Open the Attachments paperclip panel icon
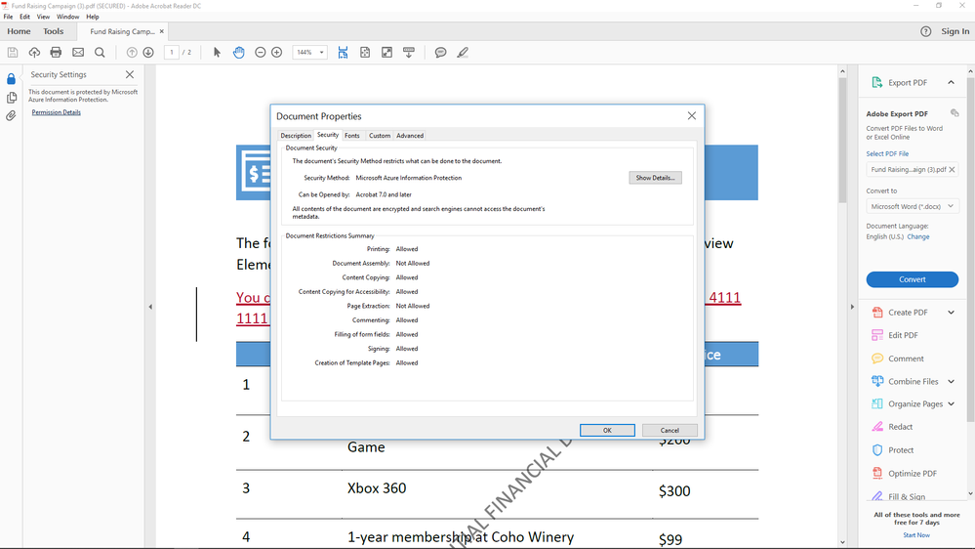The image size is (975, 549). click(11, 116)
